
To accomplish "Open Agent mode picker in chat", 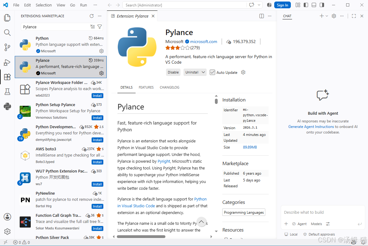I will 299,224.
